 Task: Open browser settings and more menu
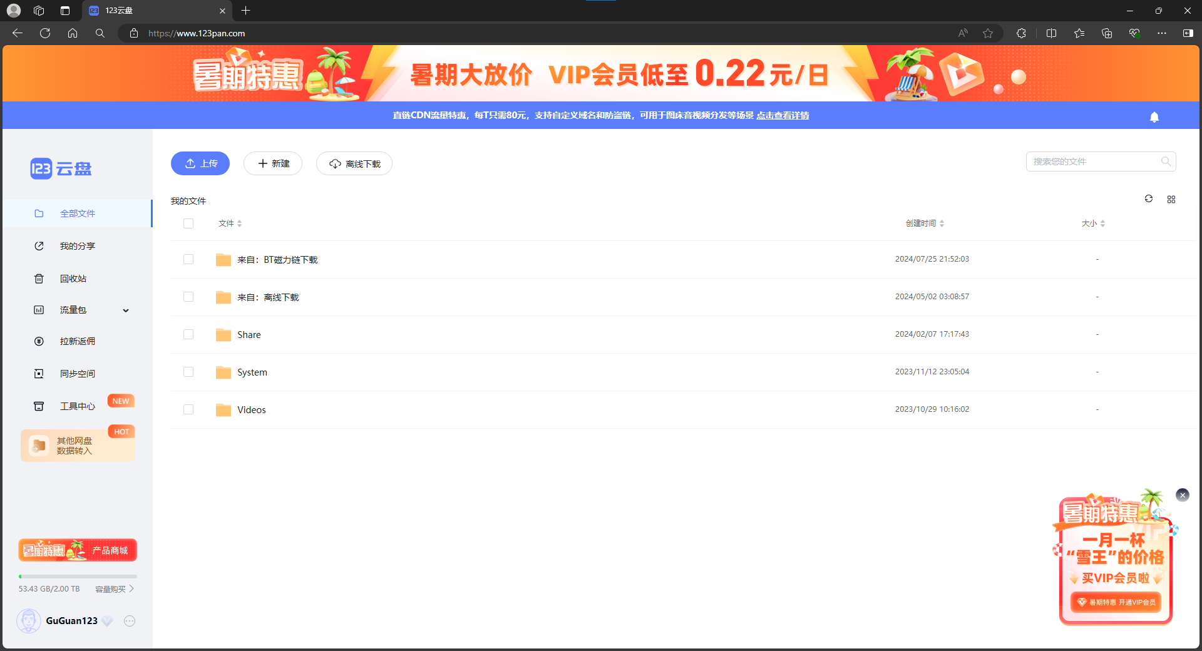coord(1162,33)
